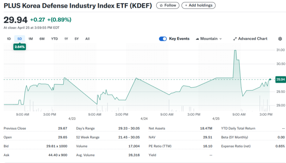Click the Open value 29.65
This screenshot has height=163, width=286.
pyautogui.click(x=63, y=137)
